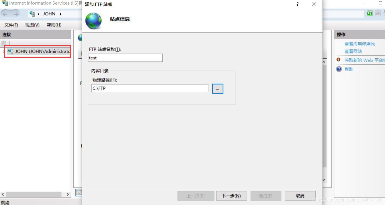
Task: Click the dialog's question mark help button
Action: click(x=298, y=4)
